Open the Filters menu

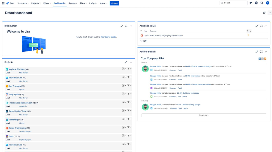47,3
